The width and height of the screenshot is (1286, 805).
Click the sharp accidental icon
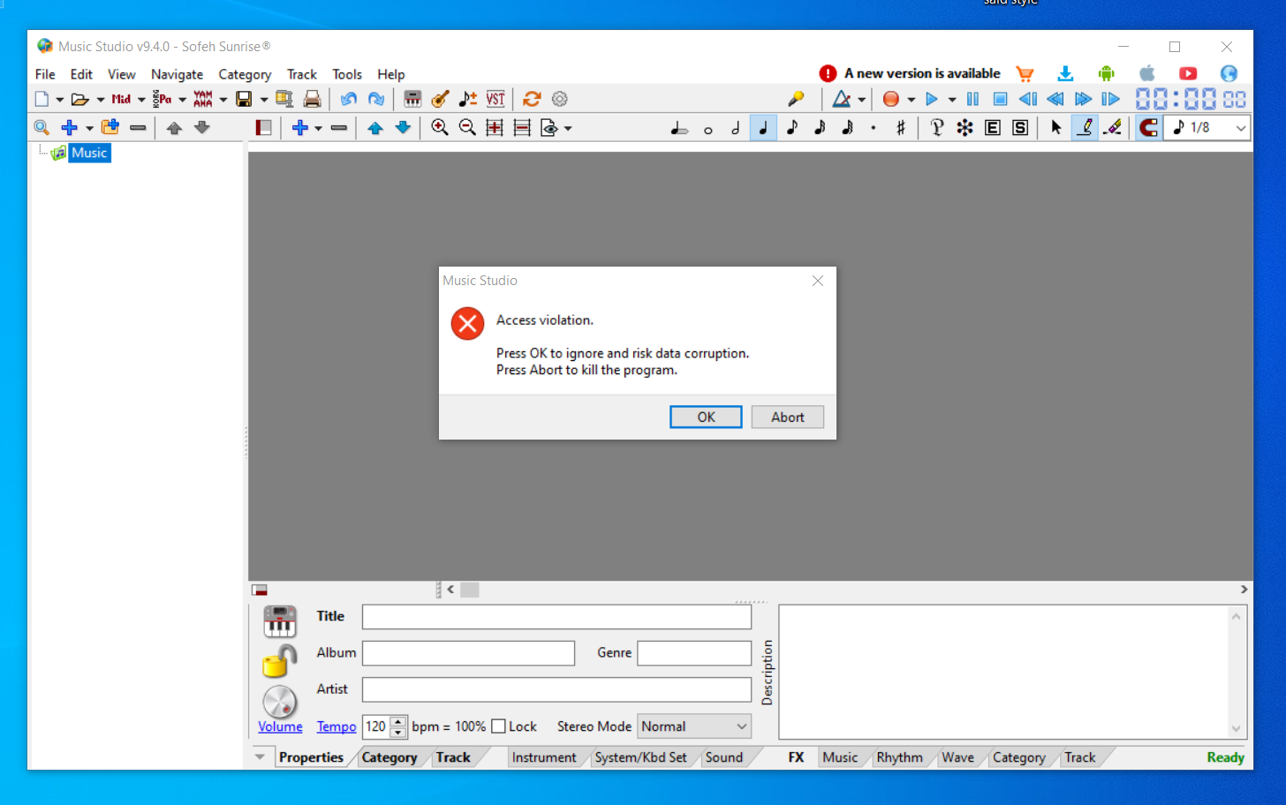pyautogui.click(x=900, y=128)
